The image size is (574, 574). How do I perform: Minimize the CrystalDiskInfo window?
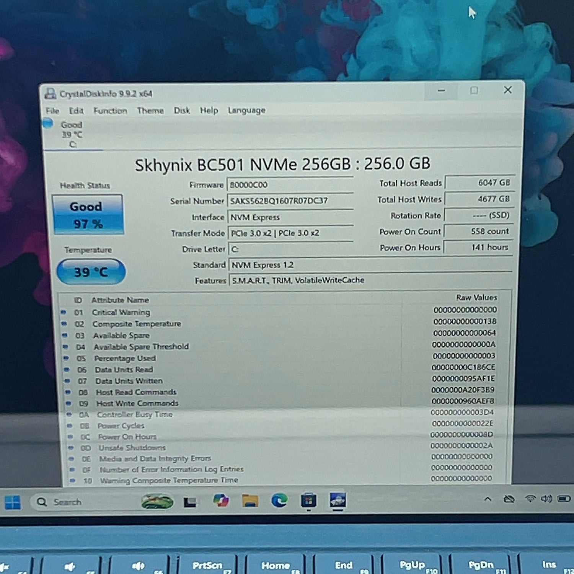[x=441, y=91]
